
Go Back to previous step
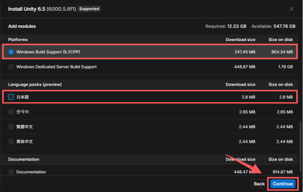tap(259, 184)
